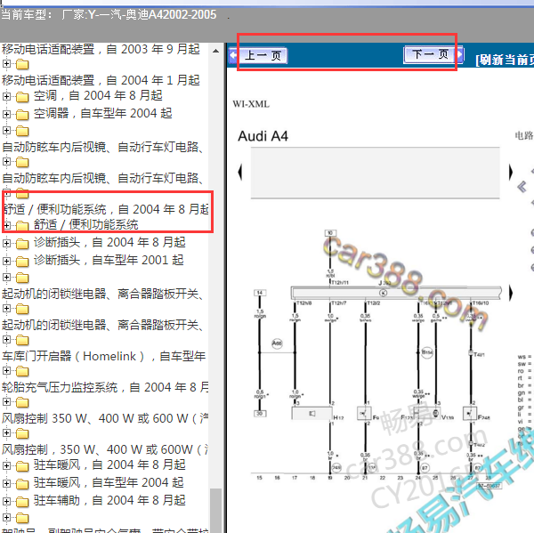
Task: Expand 驻车暖风，自 2004 年 8 月起 node
Action: [x=6, y=465]
